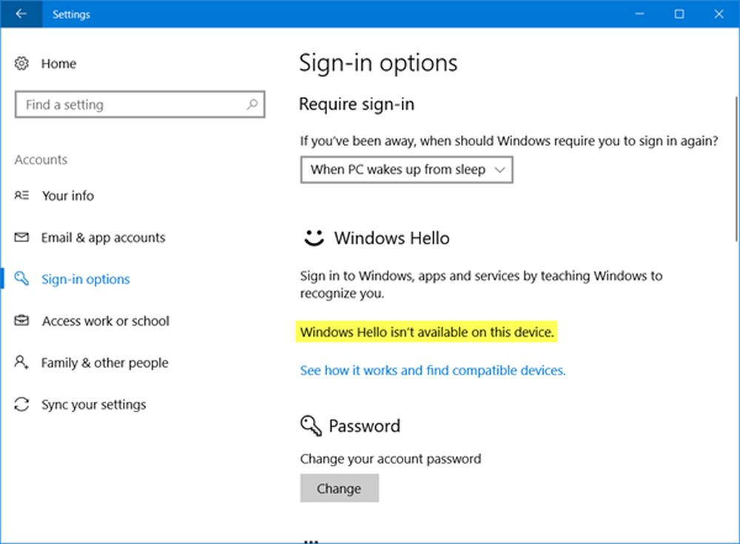Focus the Find a setting field
Screen dimensions: 740x544
(x=140, y=104)
